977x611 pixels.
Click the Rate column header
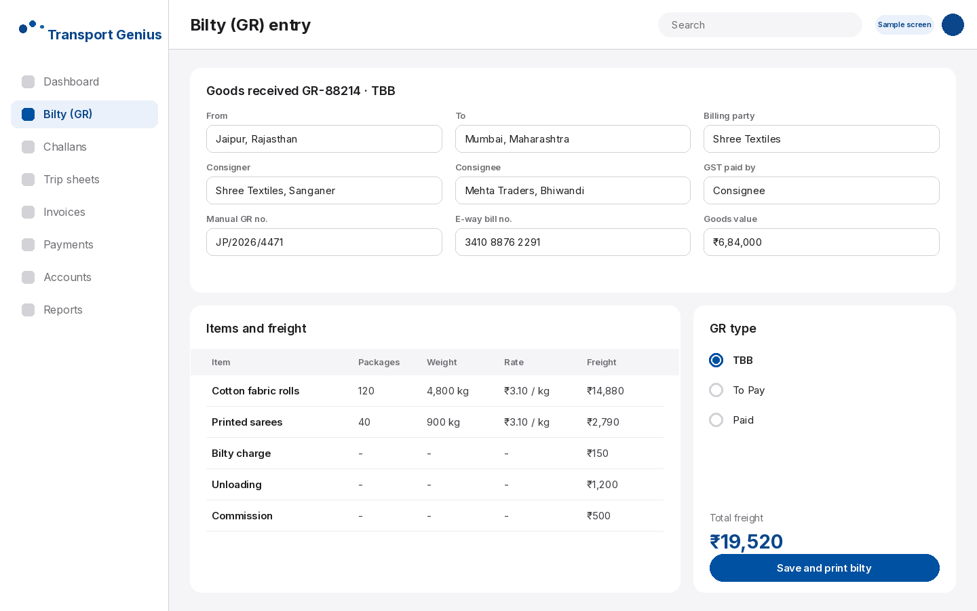tap(514, 363)
